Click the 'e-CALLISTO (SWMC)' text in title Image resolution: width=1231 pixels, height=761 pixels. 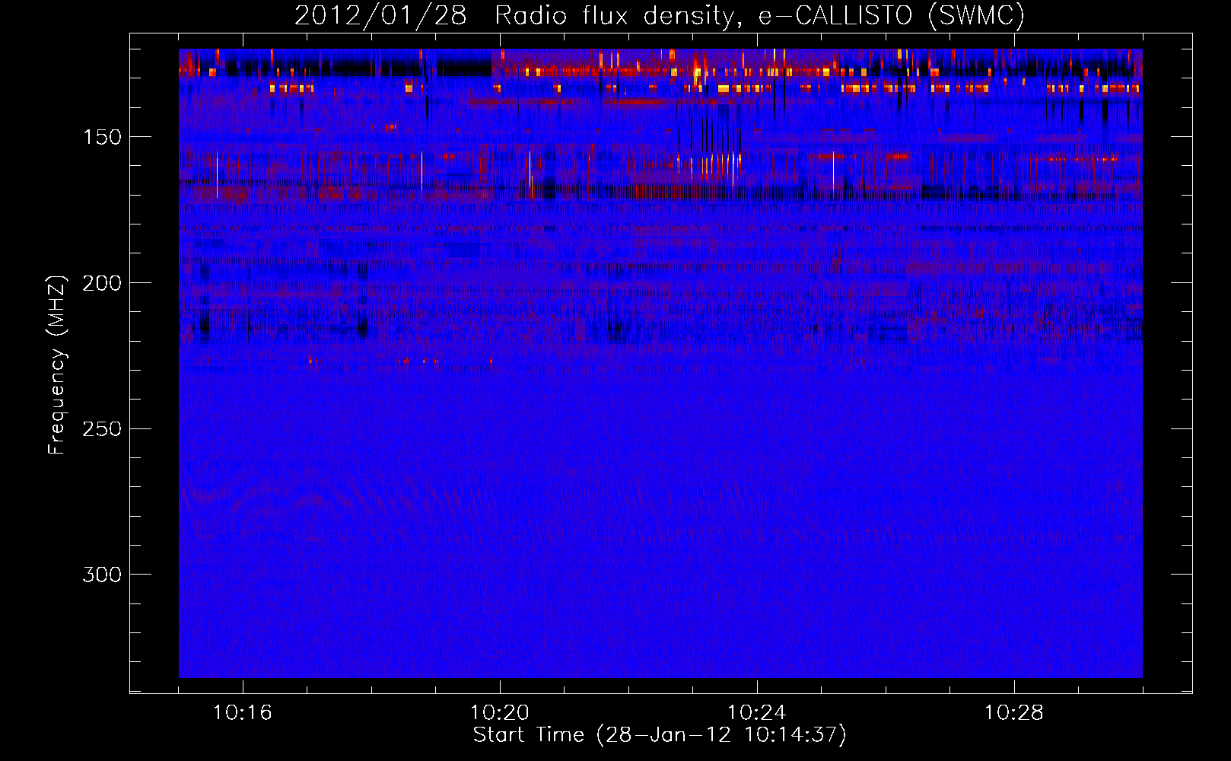pos(892,15)
